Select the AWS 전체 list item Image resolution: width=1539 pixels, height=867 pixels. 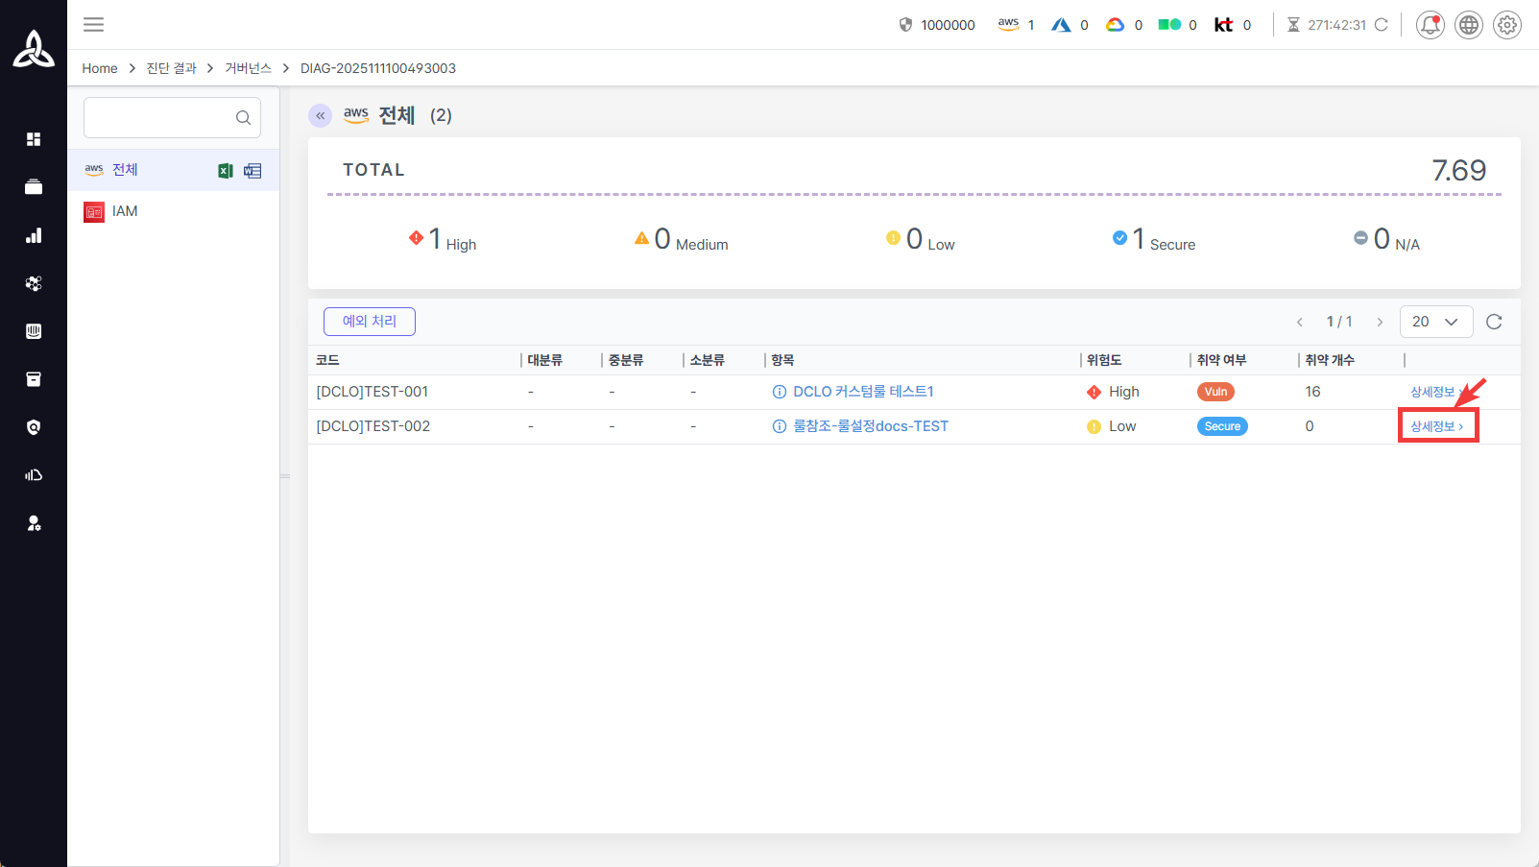(x=125, y=170)
